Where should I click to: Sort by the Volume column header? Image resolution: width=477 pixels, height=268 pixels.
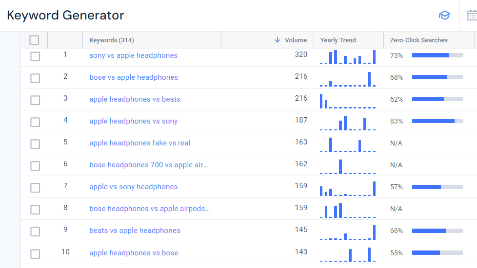[296, 40]
